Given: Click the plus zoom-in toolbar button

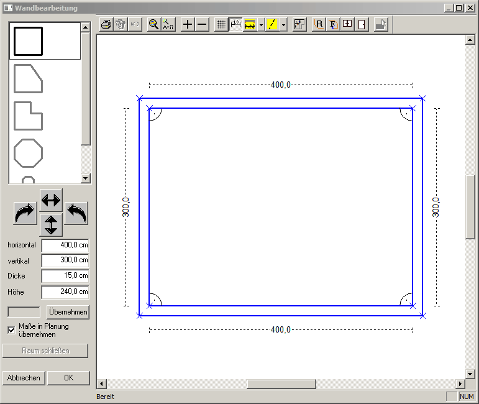Looking at the screenshot, I should [x=187, y=24].
